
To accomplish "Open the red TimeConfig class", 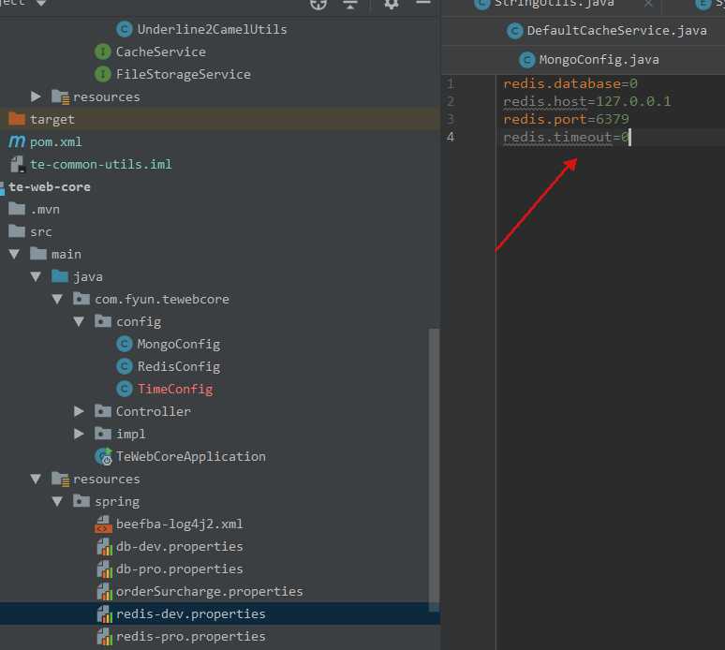I will click(175, 389).
